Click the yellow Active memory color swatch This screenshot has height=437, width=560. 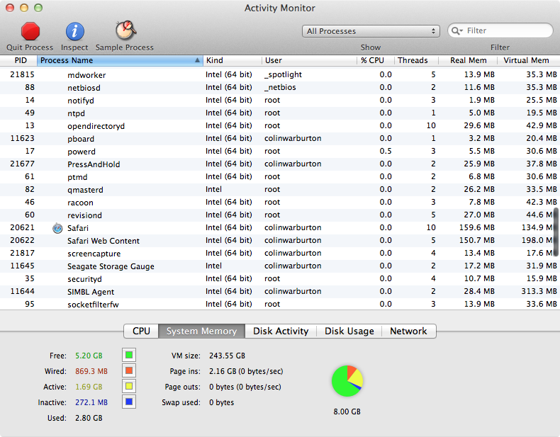pyautogui.click(x=129, y=386)
